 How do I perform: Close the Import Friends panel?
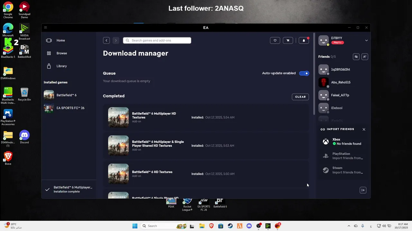[x=364, y=129]
